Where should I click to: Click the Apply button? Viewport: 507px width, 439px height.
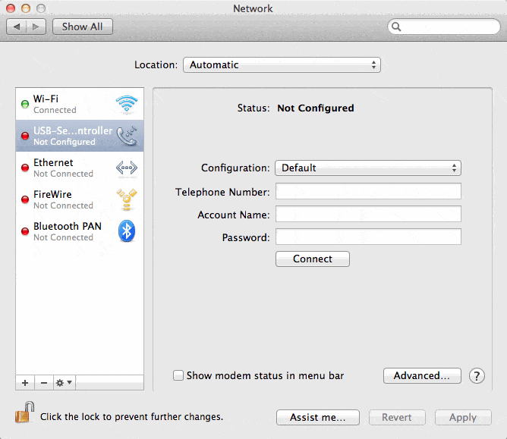pyautogui.click(x=463, y=417)
